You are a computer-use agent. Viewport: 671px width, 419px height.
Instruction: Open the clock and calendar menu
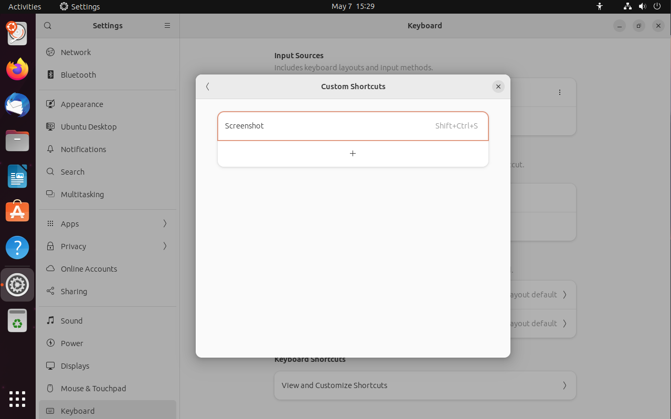click(x=353, y=7)
